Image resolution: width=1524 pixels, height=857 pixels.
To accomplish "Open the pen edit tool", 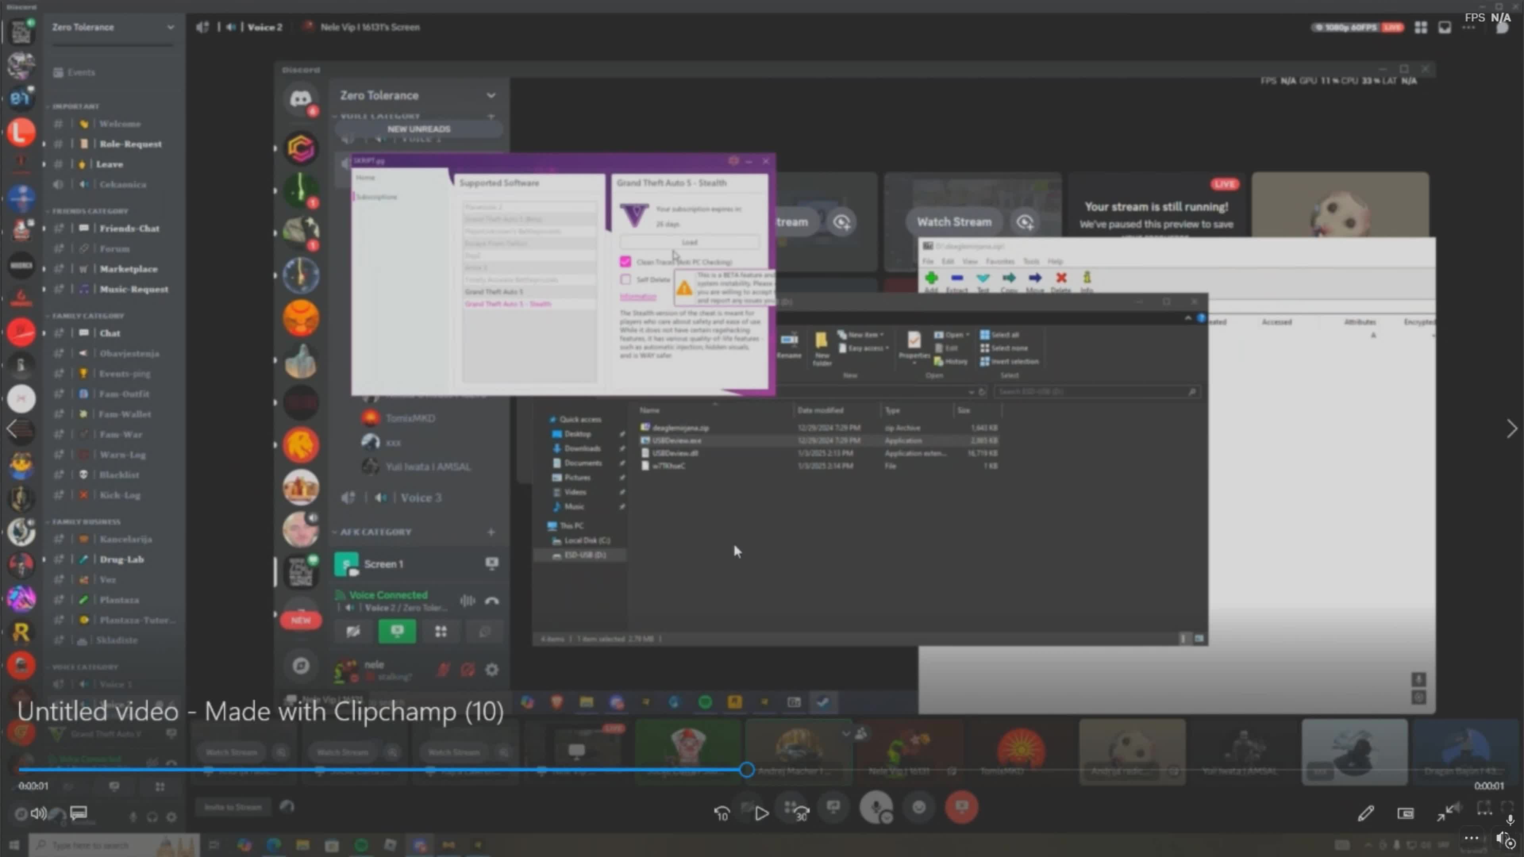I will (x=1365, y=814).
